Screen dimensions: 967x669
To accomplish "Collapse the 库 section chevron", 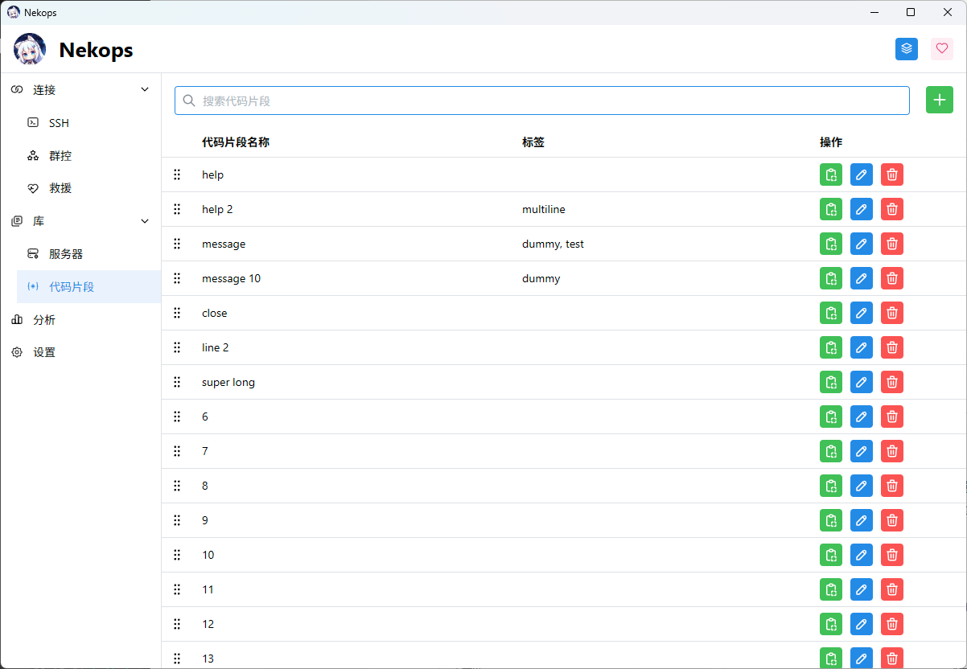I will (x=145, y=221).
